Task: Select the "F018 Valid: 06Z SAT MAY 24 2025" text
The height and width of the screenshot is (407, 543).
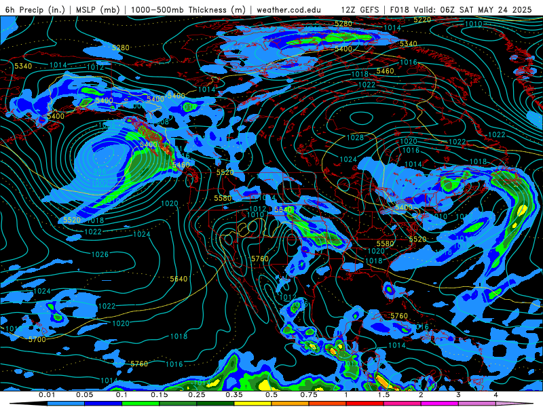Action: [461, 9]
